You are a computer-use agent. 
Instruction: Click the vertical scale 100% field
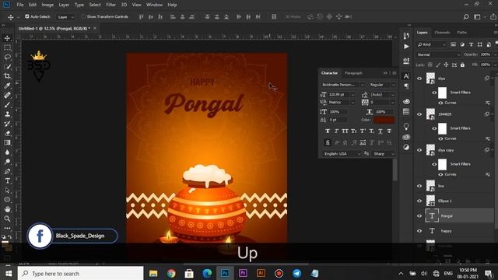click(338, 112)
